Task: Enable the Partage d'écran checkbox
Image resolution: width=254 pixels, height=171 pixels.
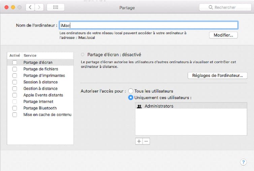Action: [14, 62]
